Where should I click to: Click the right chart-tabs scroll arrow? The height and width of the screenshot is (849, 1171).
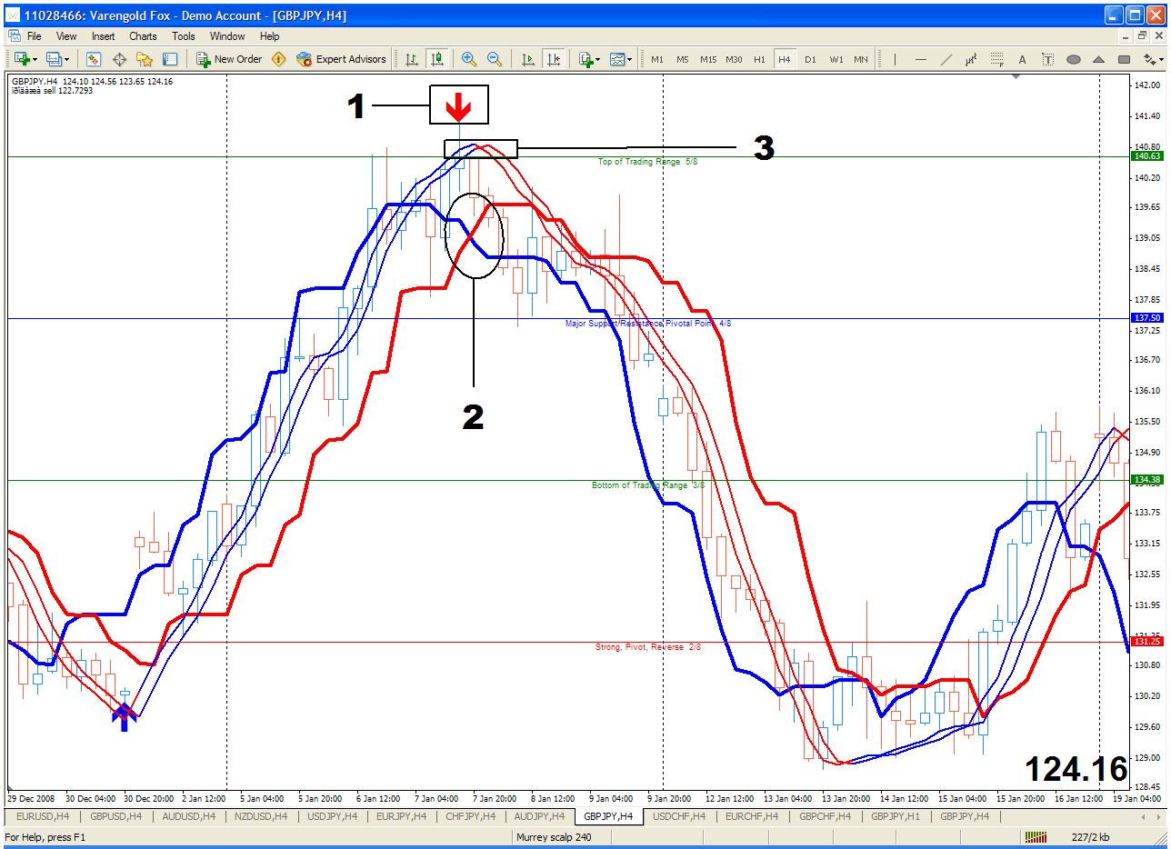1157,816
